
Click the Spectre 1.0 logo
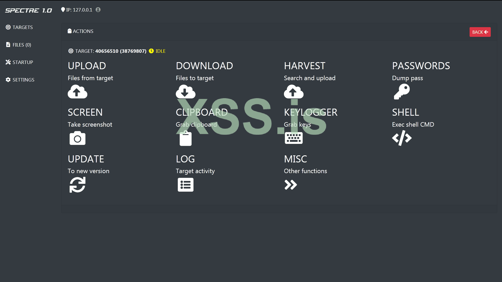pos(28,10)
